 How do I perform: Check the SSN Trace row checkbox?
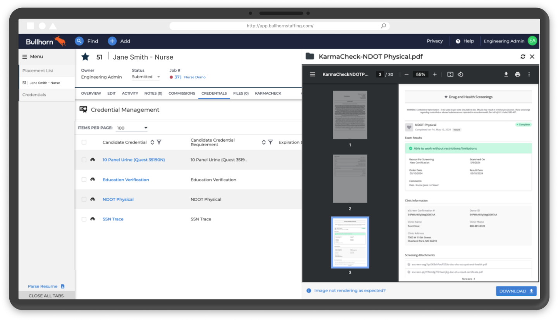[84, 219]
